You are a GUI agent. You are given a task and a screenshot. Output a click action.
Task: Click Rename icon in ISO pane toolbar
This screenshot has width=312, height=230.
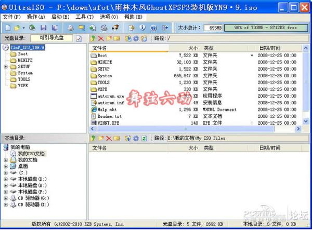tap(117, 38)
